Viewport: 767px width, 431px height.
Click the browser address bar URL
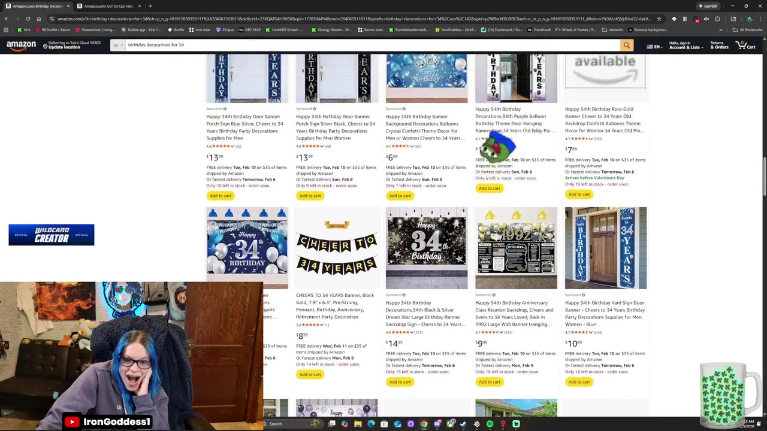(354, 19)
